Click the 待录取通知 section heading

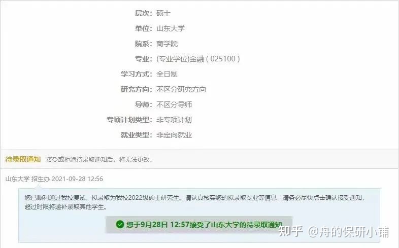tap(23, 159)
